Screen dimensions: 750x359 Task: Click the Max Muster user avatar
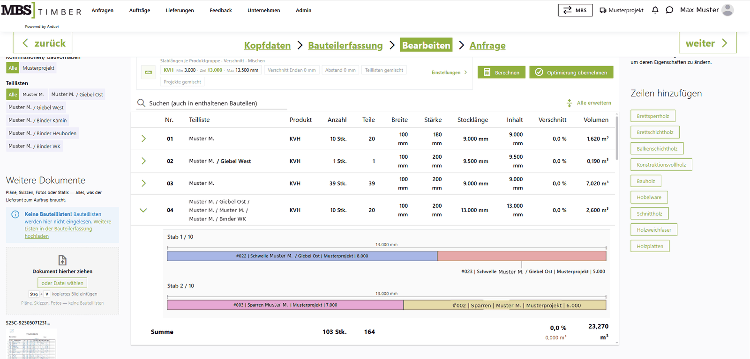(x=727, y=10)
